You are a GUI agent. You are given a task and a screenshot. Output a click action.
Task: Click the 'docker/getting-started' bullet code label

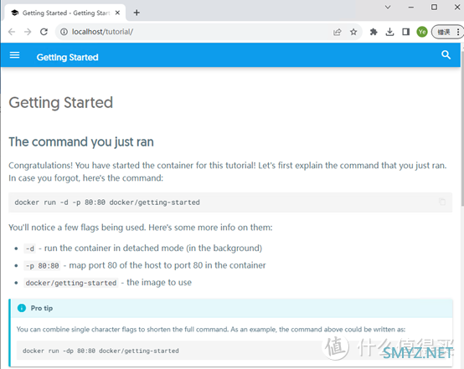pos(71,283)
